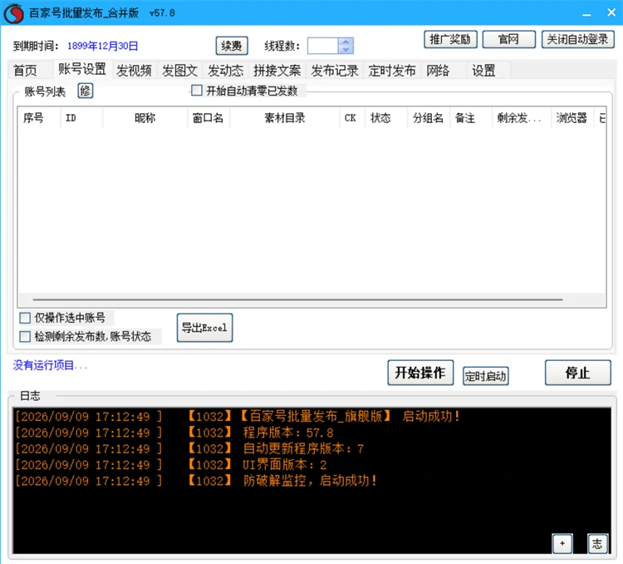Screen dimensions: 623x564
Task: Open the 发图文 tab
Action: point(179,71)
